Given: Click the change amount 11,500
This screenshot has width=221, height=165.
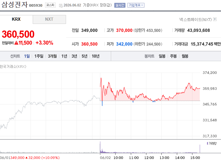Looking at the screenshot, I should (25, 43).
